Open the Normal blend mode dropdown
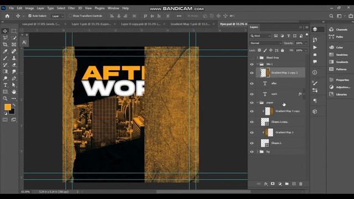This screenshot has height=199, width=354. (265, 43)
